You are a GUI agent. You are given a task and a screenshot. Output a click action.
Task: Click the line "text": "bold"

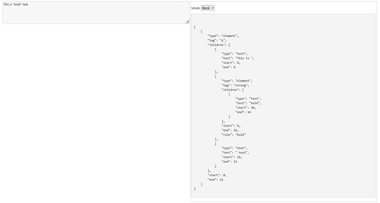[x=248, y=103]
